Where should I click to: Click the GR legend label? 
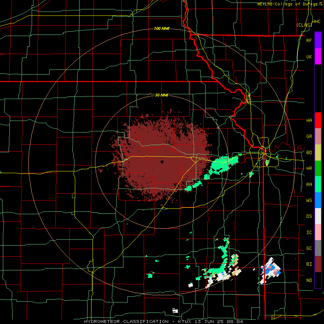pyautogui.click(x=309, y=136)
